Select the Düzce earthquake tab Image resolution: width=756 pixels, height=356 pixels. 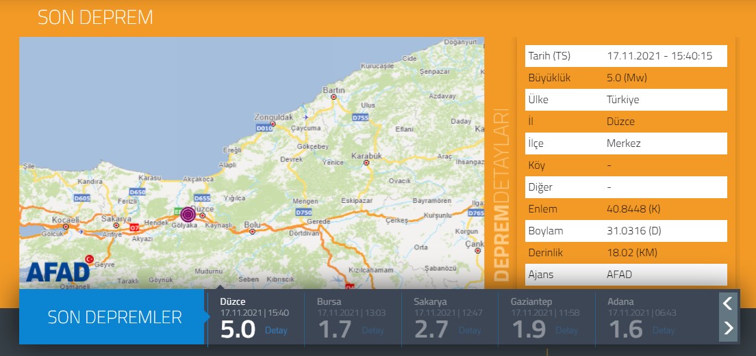pos(256,318)
